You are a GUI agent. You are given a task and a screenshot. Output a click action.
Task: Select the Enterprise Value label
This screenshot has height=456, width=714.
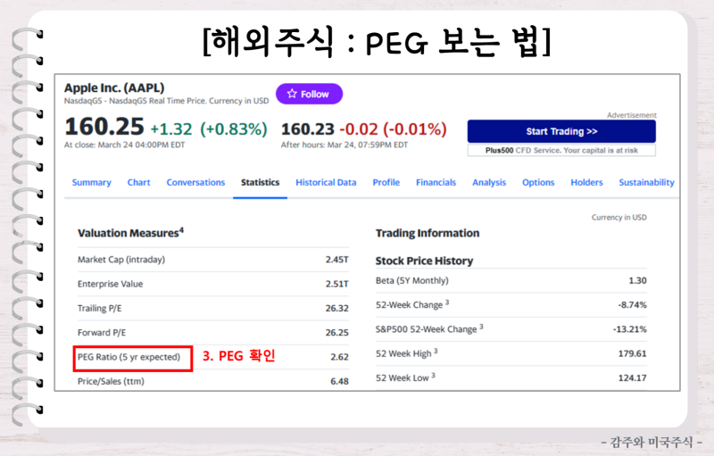tap(110, 284)
